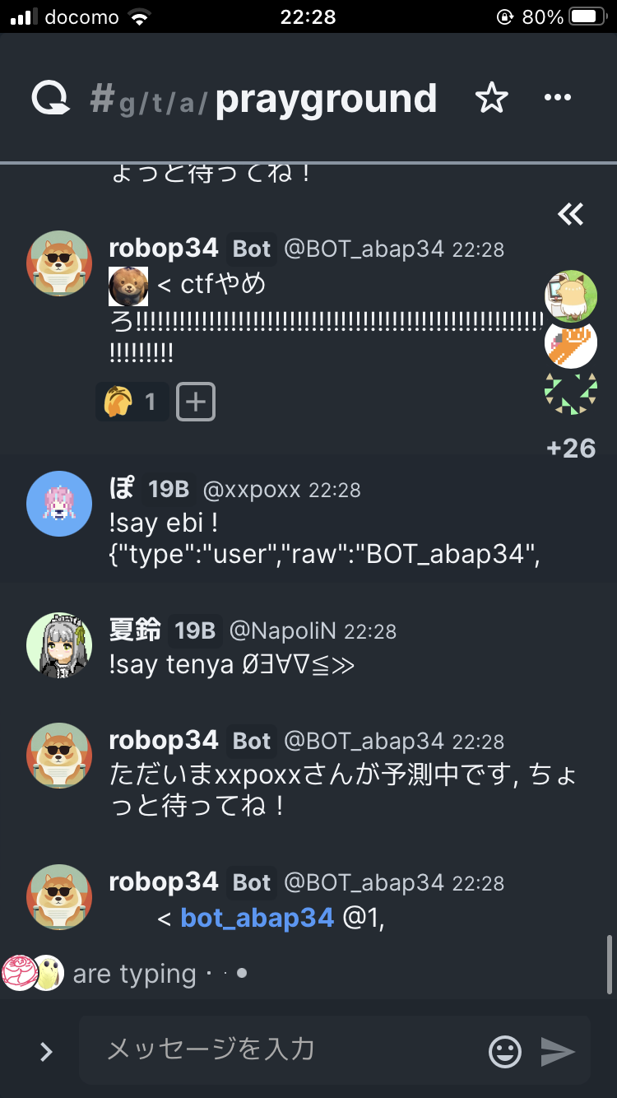Toggle the clapping hands reaction stamp
Image resolution: width=617 pixels, height=1098 pixels.
point(132,402)
